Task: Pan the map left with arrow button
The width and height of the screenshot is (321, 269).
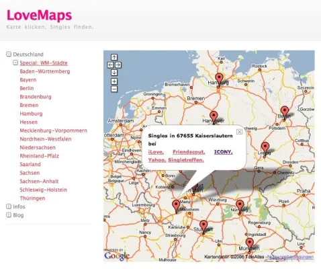Action: pyautogui.click(x=110, y=65)
